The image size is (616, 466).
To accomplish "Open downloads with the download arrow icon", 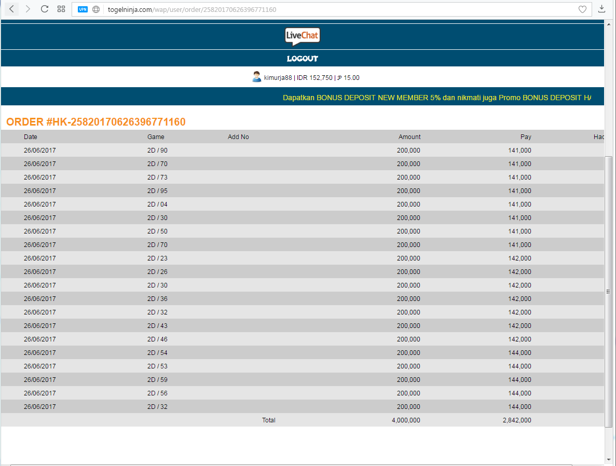I will (602, 9).
